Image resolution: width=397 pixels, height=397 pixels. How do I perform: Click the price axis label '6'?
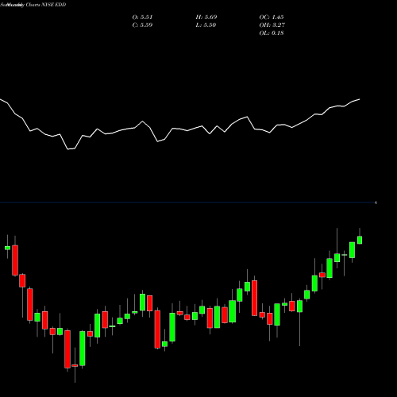point(376,202)
